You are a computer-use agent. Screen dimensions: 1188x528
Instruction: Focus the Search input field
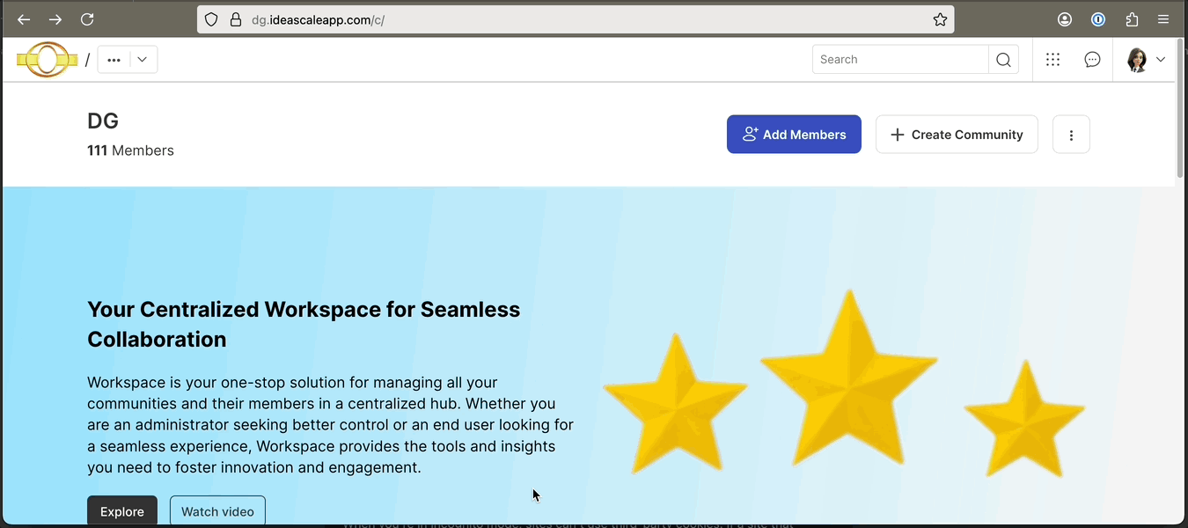(x=900, y=60)
